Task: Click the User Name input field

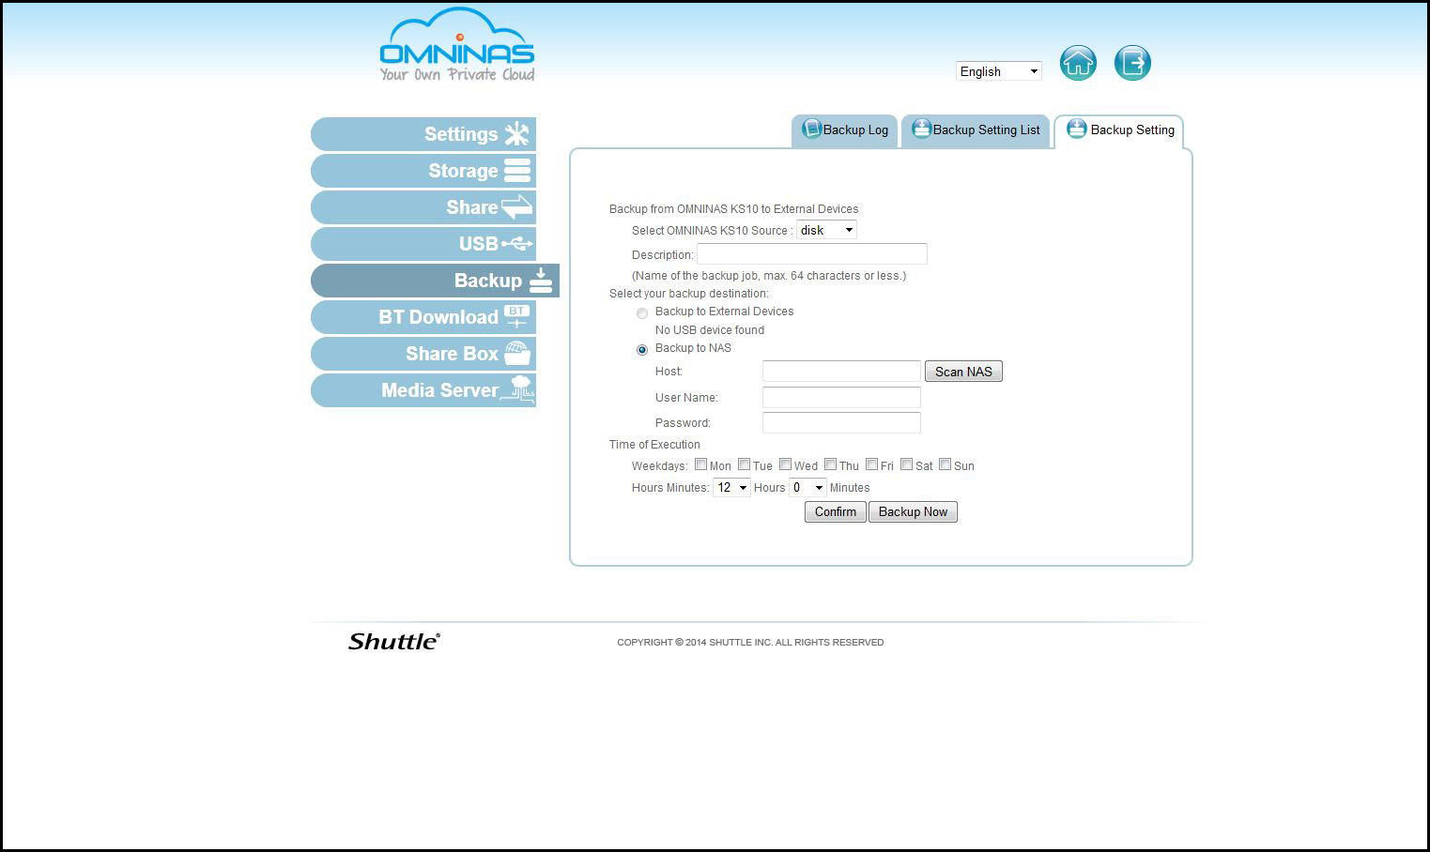Action: coord(841,397)
